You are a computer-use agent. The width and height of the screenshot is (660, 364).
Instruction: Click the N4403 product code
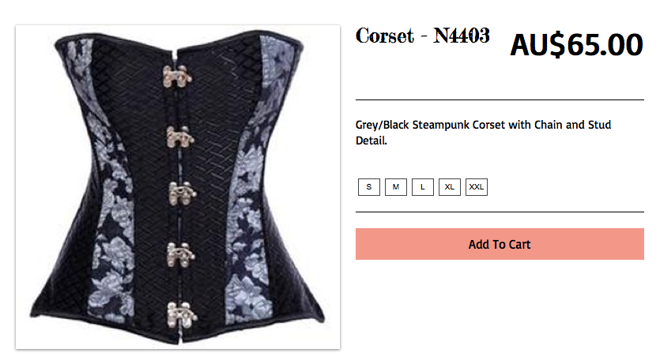click(462, 36)
